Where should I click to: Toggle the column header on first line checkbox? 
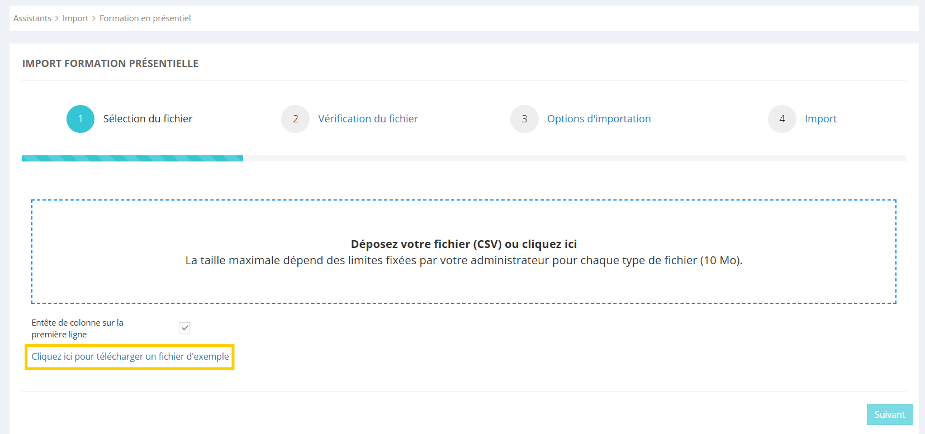184,328
